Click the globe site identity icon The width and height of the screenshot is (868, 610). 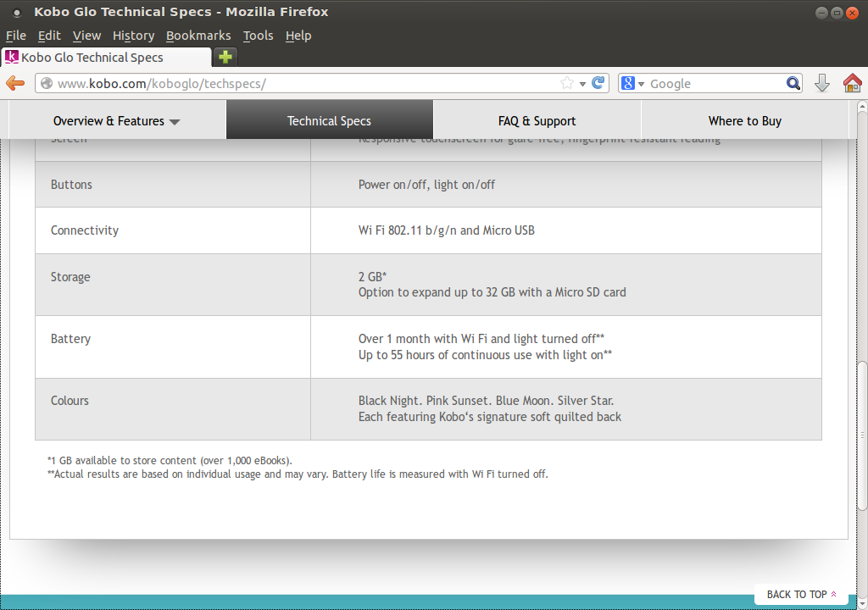pyautogui.click(x=47, y=83)
